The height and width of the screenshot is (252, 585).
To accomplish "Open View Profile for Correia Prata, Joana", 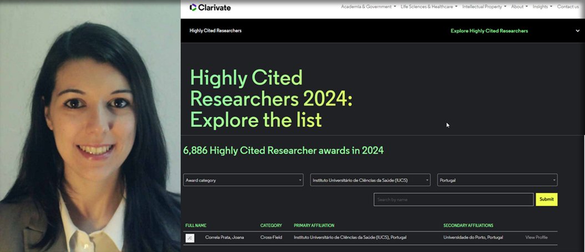I will click(x=537, y=238).
